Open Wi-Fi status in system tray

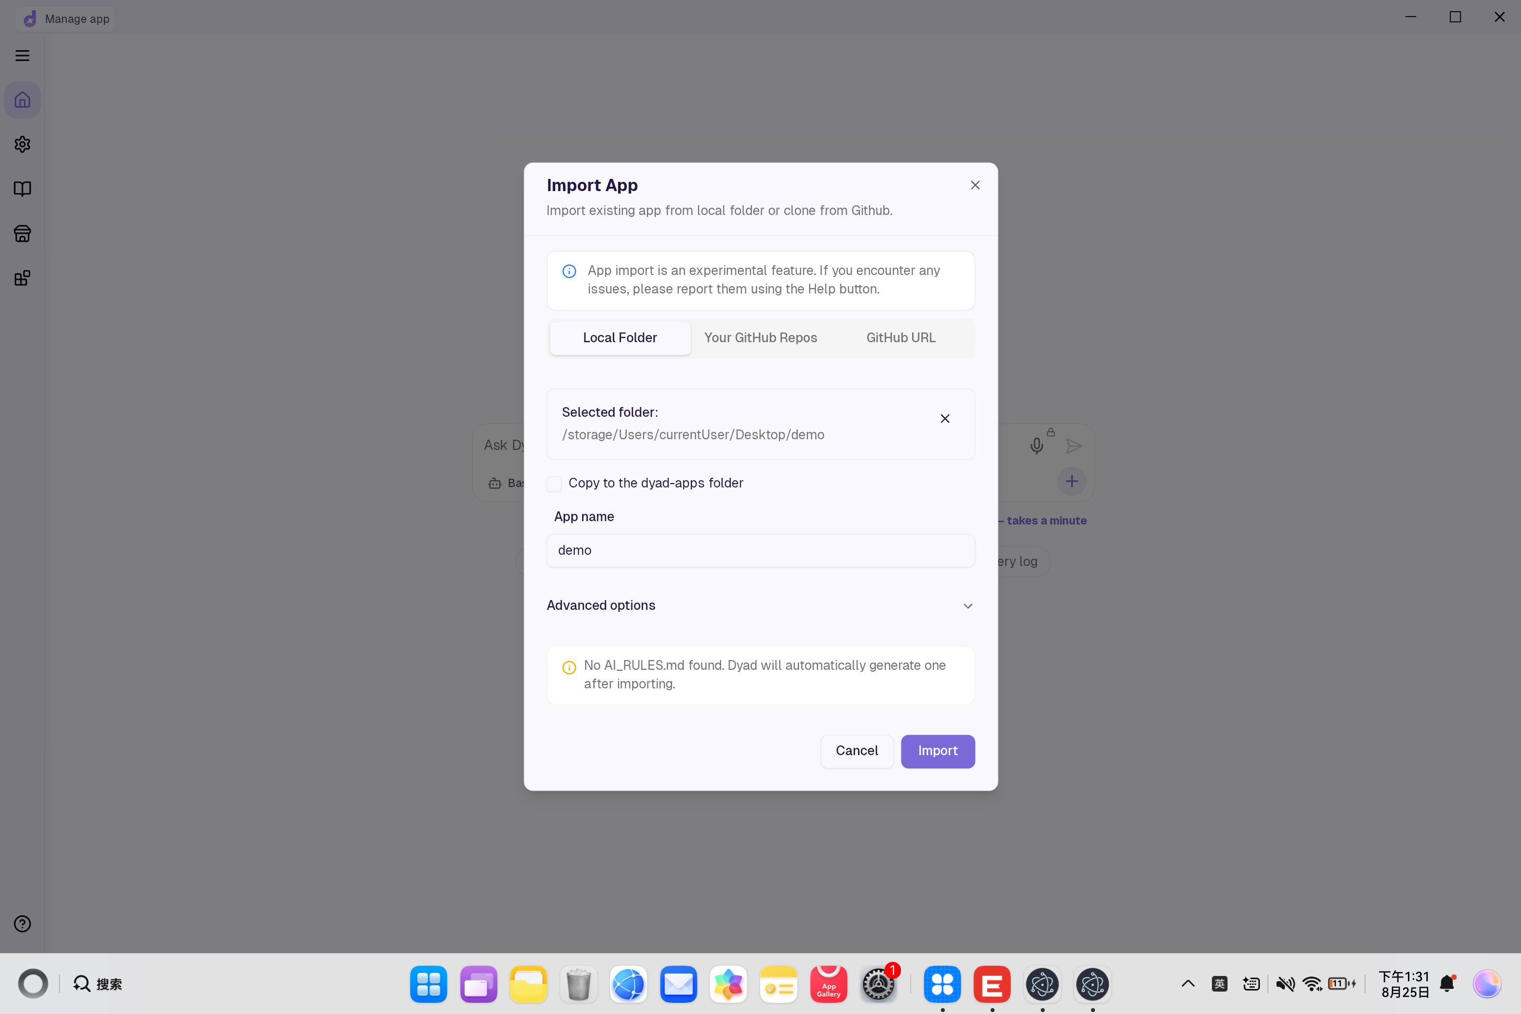pyautogui.click(x=1312, y=984)
